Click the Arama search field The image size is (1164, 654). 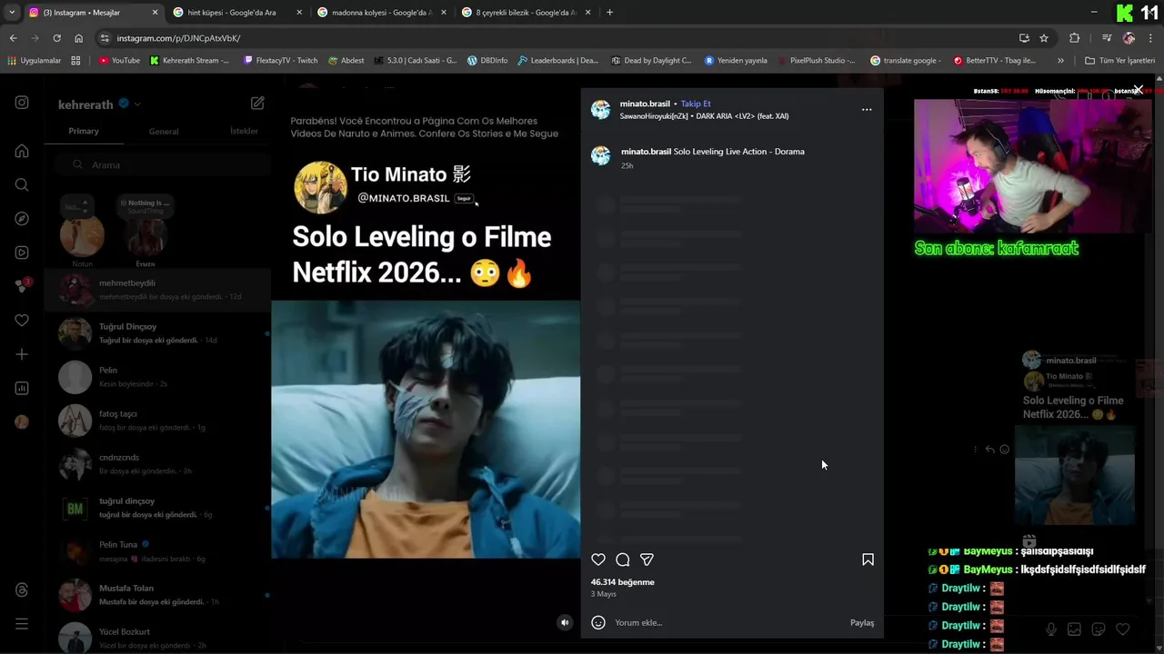coord(162,164)
